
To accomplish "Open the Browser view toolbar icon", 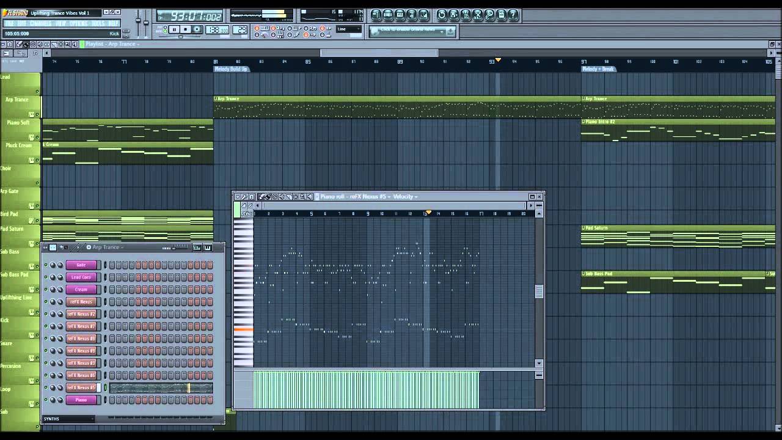I will click(412, 15).
